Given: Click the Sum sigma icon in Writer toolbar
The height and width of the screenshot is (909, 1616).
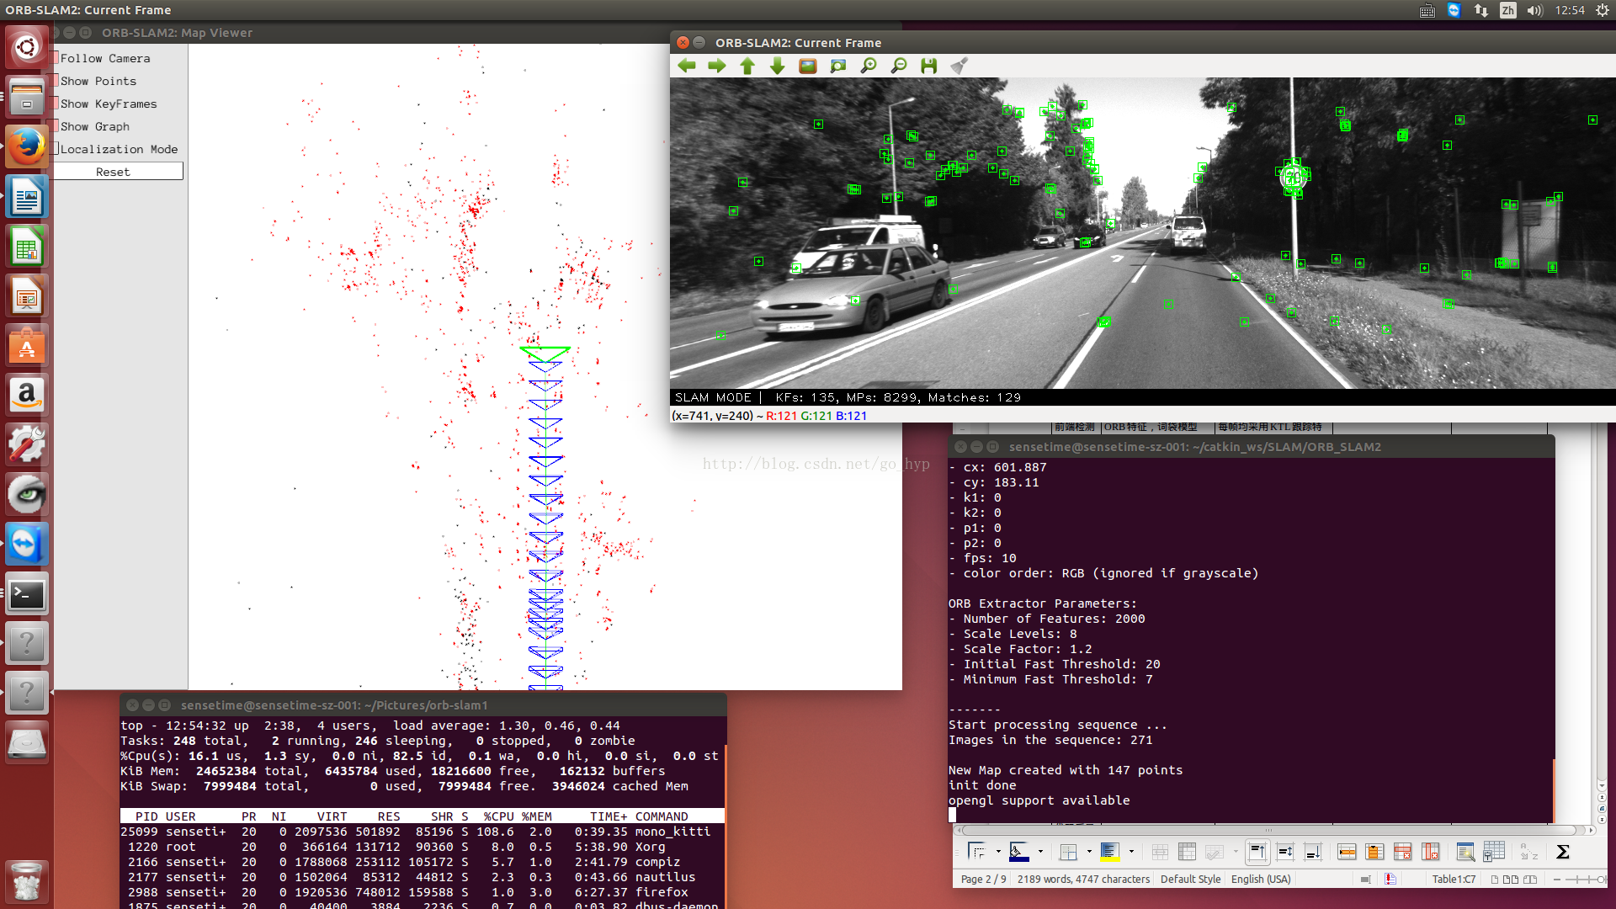Looking at the screenshot, I should coord(1563,852).
